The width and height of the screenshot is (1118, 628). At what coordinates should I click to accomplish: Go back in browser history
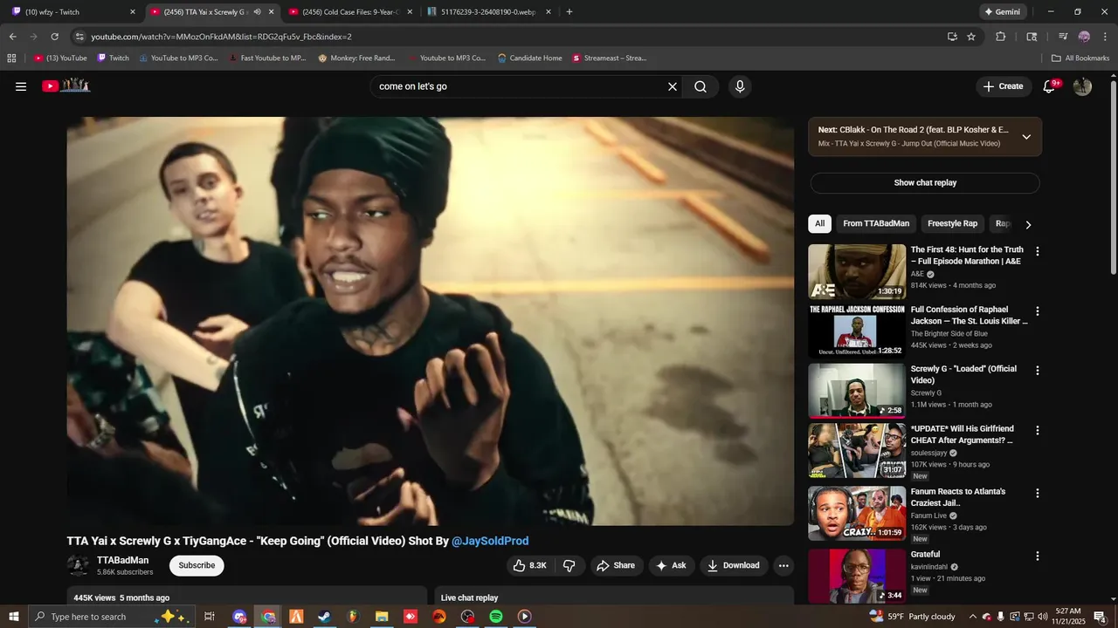coord(12,37)
